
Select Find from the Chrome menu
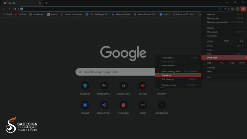pos(224,54)
